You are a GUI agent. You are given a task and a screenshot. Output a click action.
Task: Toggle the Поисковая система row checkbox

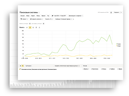click(20, 69)
